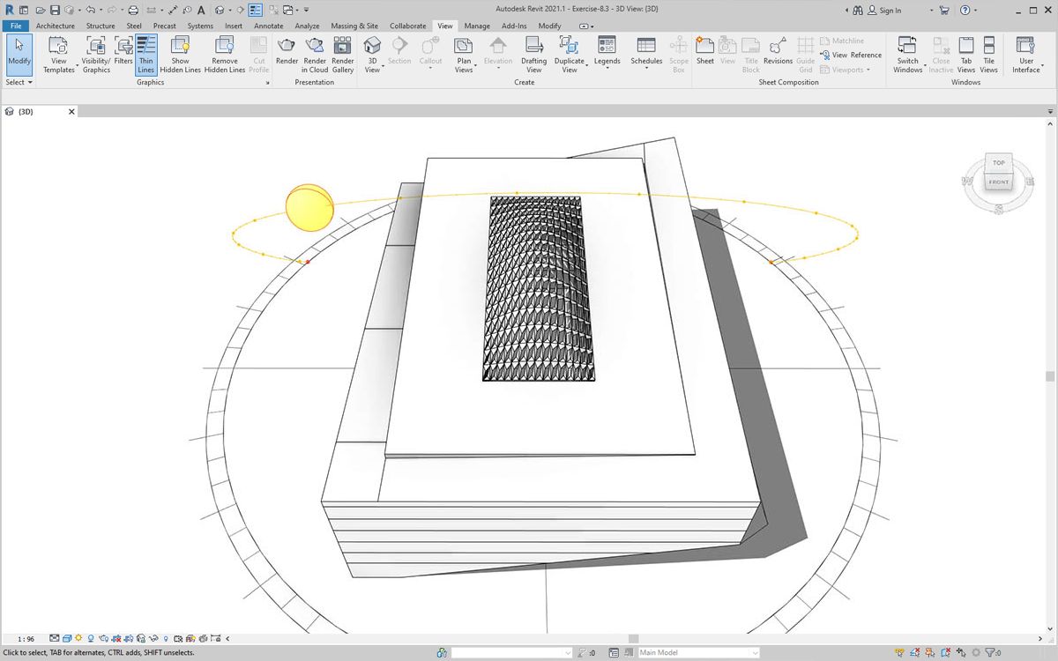Click the Save icon in quick access toolbar

tap(55, 11)
